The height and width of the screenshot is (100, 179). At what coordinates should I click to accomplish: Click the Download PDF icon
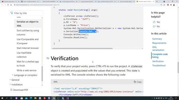pos(11,90)
